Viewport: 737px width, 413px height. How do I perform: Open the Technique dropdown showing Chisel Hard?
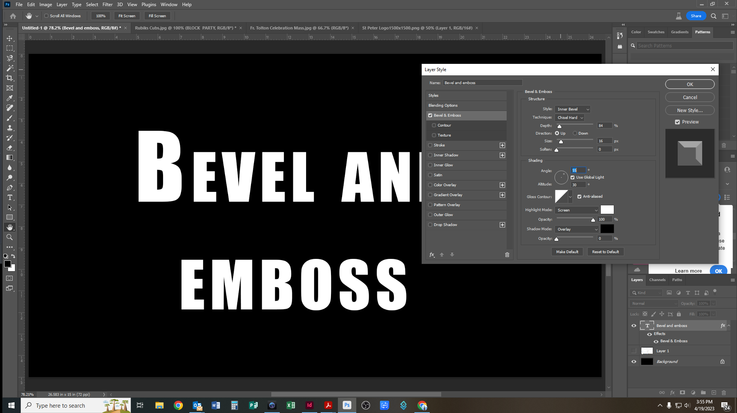point(570,117)
